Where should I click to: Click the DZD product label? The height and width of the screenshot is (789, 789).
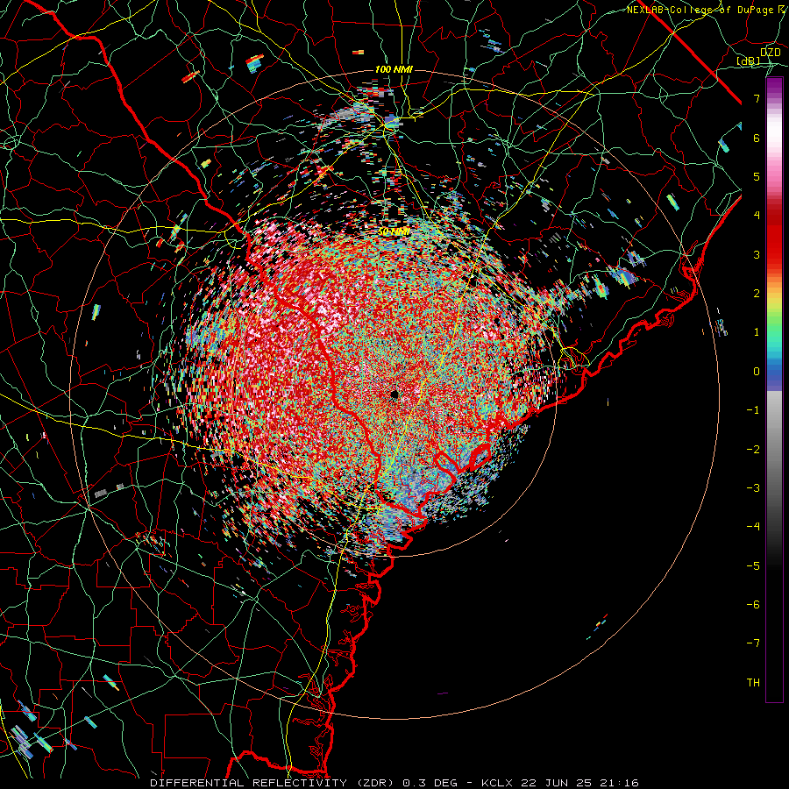pyautogui.click(x=771, y=52)
